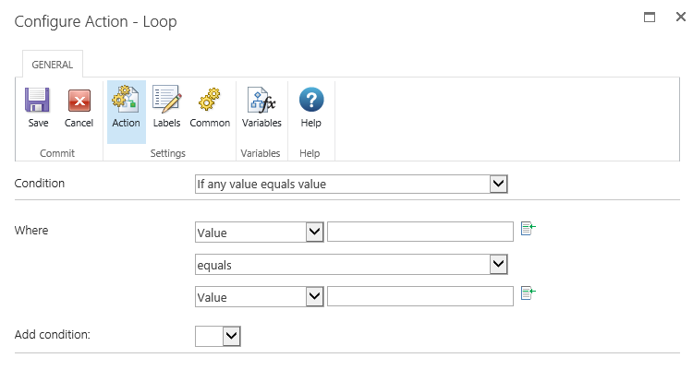Open the first Value type dropdown

tap(314, 232)
